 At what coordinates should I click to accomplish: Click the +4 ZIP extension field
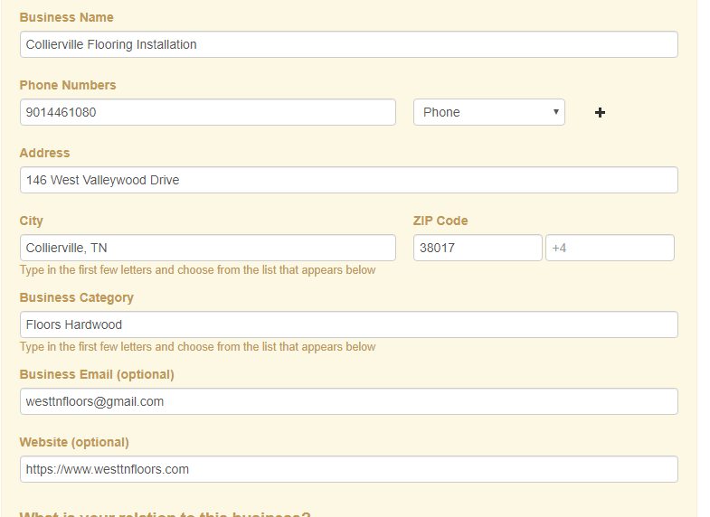tap(610, 248)
